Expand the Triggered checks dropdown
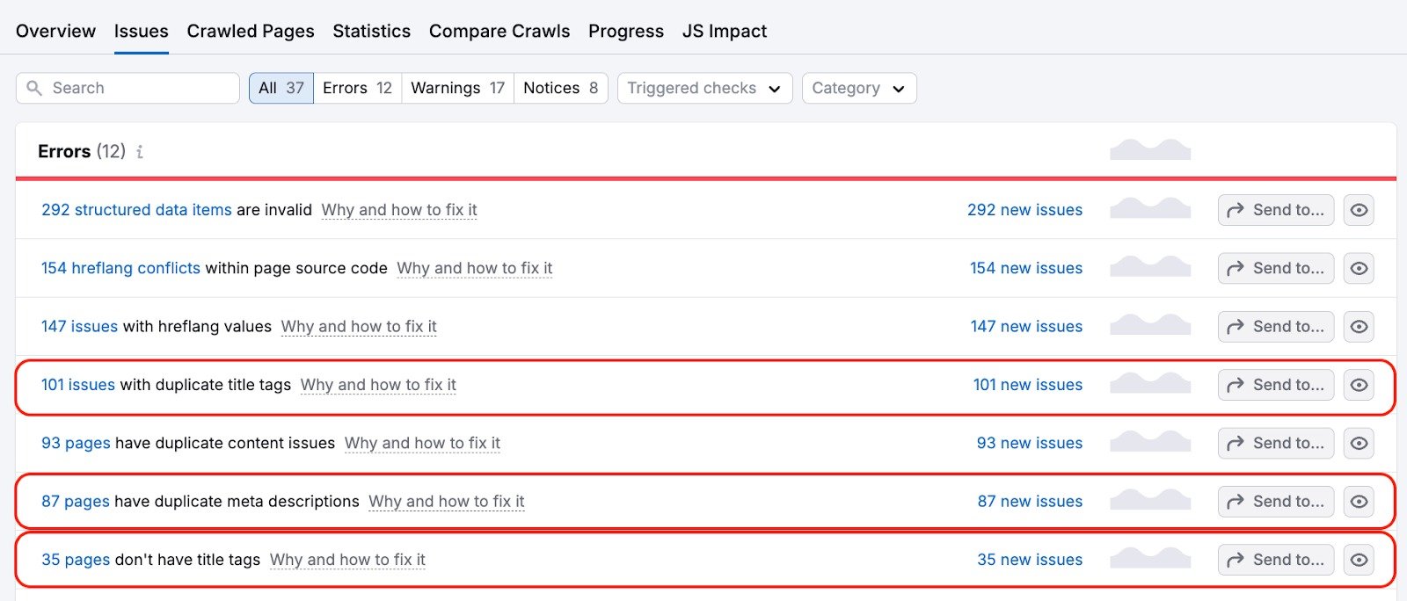The width and height of the screenshot is (1407, 601). tap(704, 88)
